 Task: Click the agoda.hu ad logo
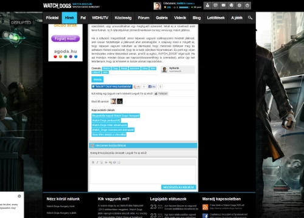[x=66, y=53]
